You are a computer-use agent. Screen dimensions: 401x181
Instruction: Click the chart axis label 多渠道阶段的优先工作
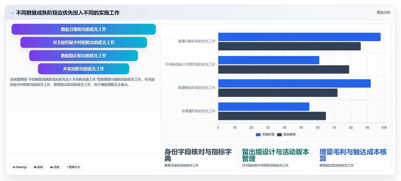point(198,111)
